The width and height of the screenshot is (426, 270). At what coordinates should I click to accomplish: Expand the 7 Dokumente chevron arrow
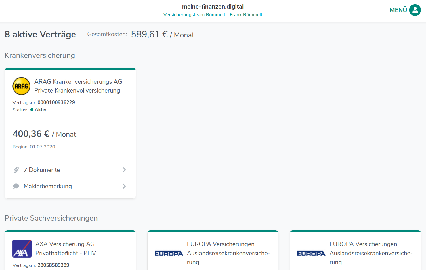124,170
